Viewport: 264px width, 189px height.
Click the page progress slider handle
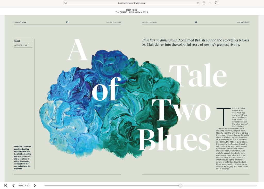pos(180,185)
